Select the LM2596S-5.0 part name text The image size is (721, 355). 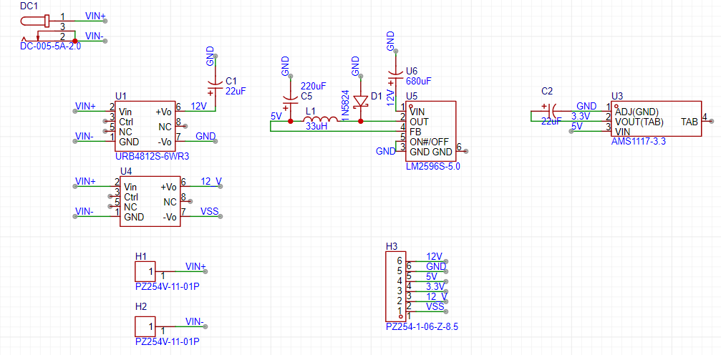click(x=431, y=166)
